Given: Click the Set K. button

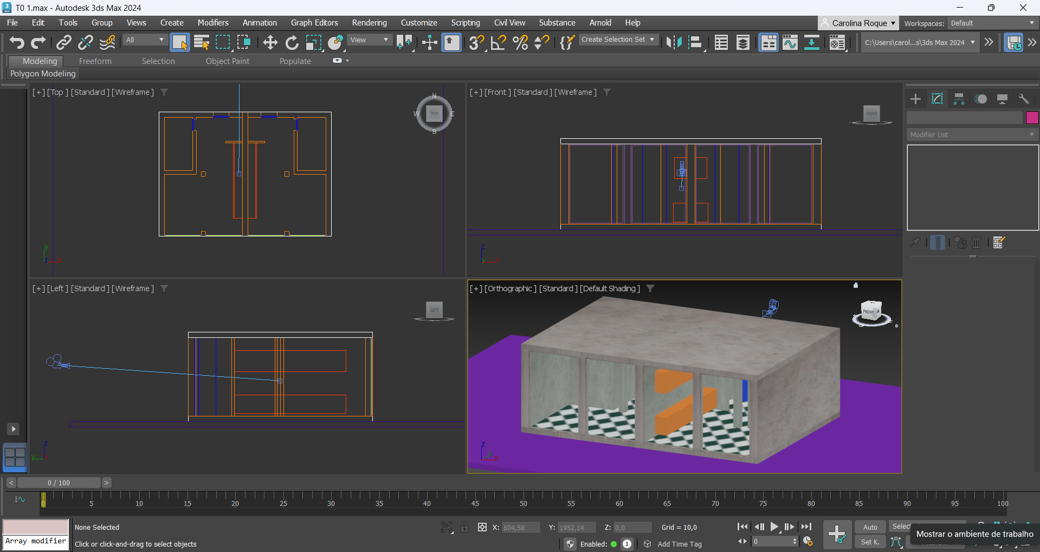Looking at the screenshot, I should [x=870, y=542].
